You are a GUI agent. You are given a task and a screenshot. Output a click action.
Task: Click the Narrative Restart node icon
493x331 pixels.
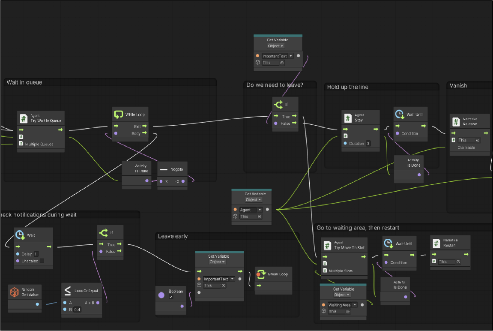click(436, 243)
